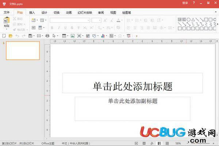Click the 登录 (login) button in title bar
Image resolution: width=219 pixels, height=146 pixels.
[185, 3]
